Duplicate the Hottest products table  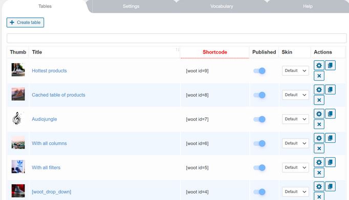click(x=330, y=65)
